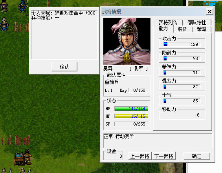Switch to the 装备 tab

182,29
